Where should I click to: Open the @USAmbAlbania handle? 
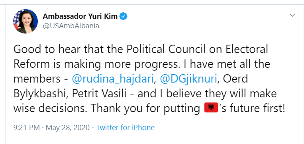[71, 26]
